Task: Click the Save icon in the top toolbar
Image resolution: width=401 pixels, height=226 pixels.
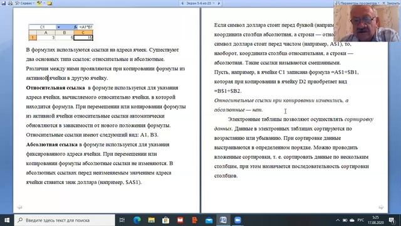Action: 3,3
